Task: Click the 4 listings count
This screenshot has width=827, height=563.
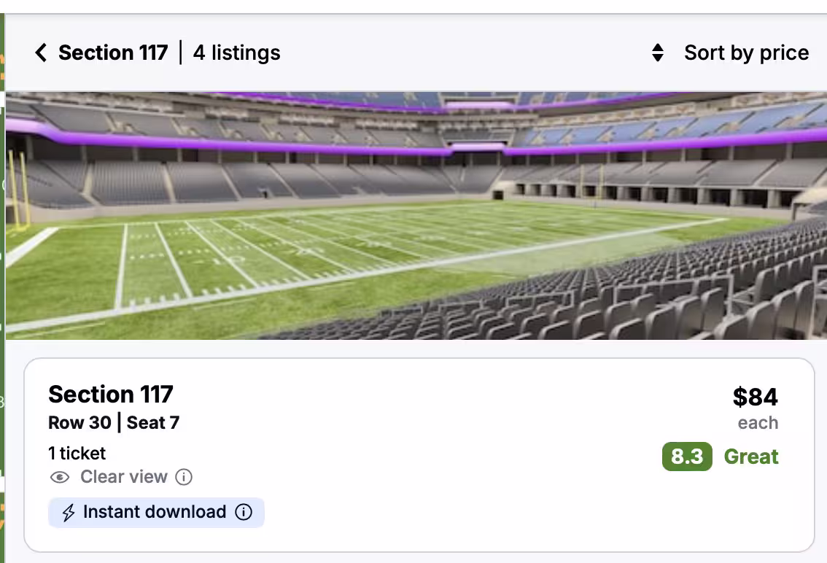Action: pyautogui.click(x=237, y=53)
